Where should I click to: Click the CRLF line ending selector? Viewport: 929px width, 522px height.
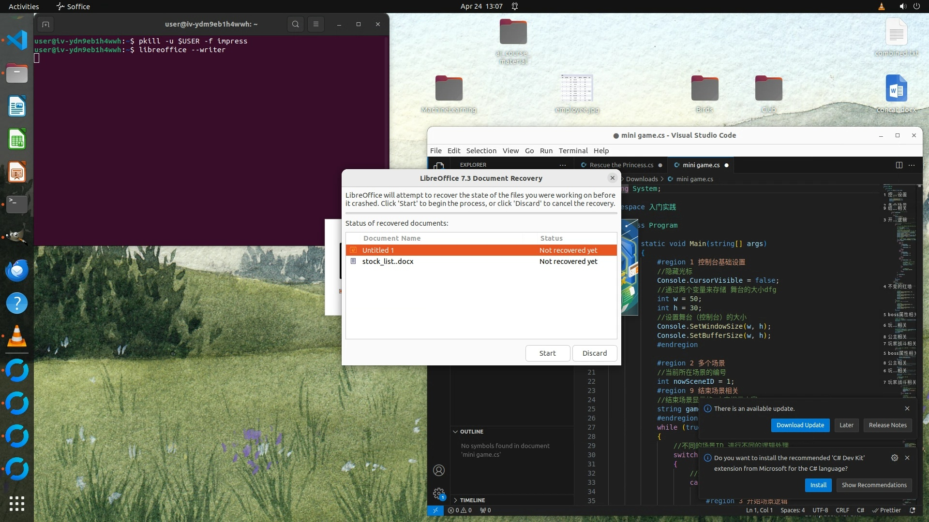[842, 510]
